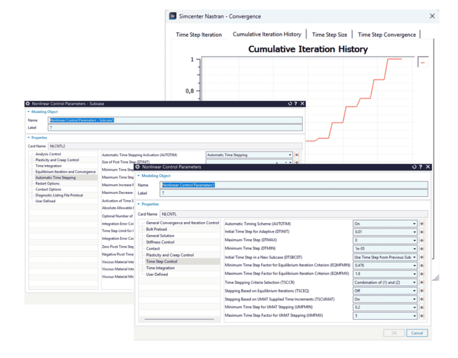Click reset icon in Nonlinear Control Parameters dialog
458x358 pixels.
(414, 166)
